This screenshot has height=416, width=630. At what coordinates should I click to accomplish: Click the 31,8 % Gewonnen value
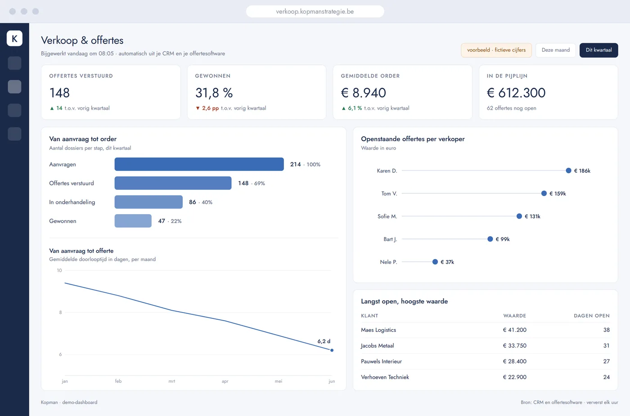[214, 93]
